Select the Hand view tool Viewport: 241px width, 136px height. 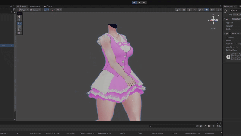coord(20,17)
